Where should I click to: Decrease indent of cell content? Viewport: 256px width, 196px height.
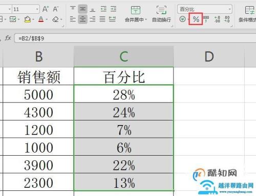click(x=103, y=9)
